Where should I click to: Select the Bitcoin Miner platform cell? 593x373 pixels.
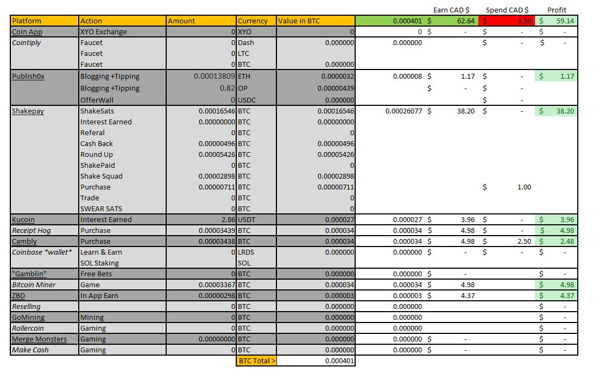pyautogui.click(x=45, y=285)
